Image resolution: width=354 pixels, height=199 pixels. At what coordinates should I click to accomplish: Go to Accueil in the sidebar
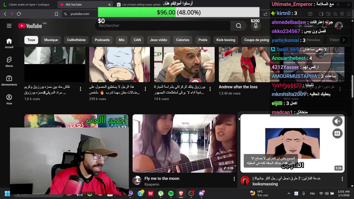point(9,43)
